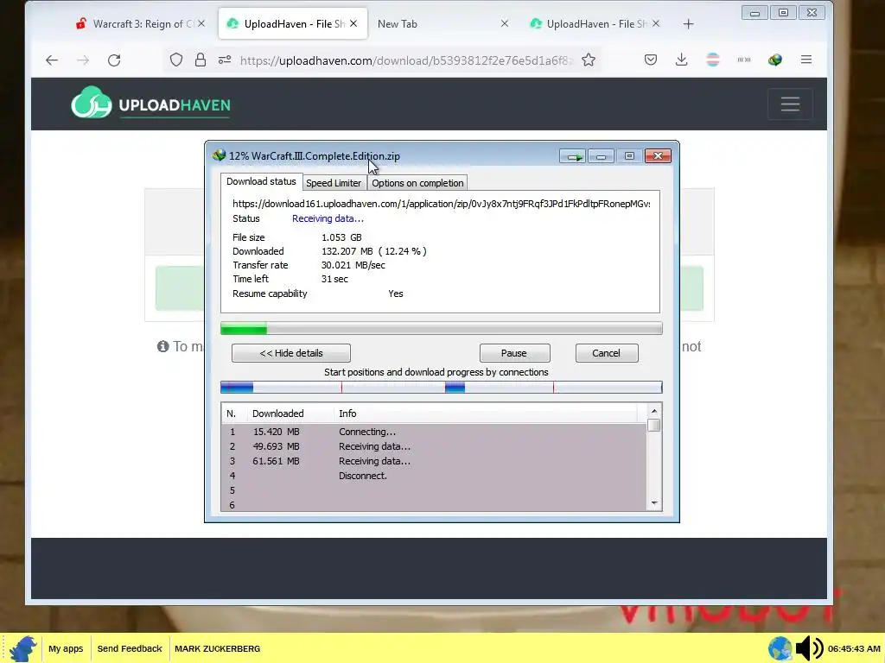
Task: Open the shield tracking protection icon
Action: (x=176, y=60)
